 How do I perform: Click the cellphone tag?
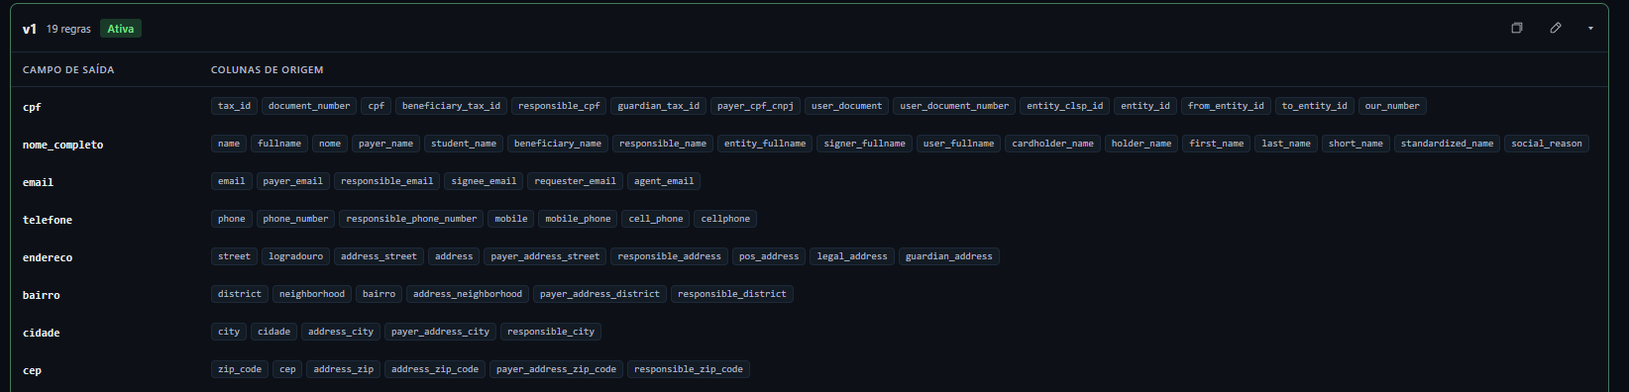725,219
